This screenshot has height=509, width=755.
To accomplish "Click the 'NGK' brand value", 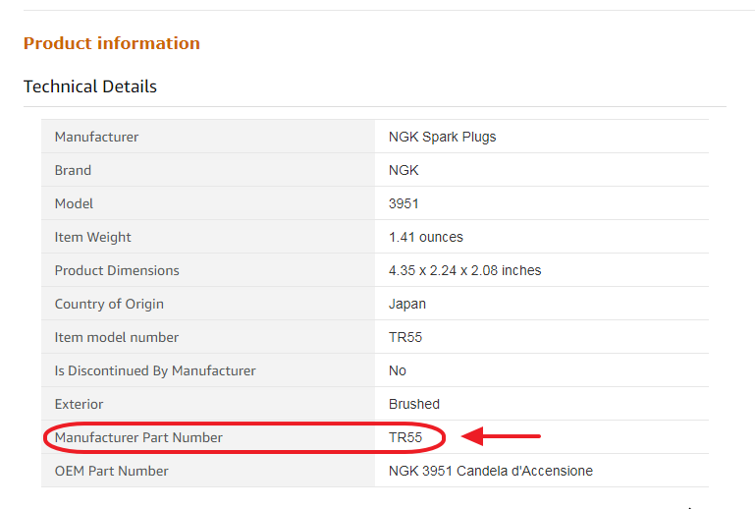I will tap(404, 170).
